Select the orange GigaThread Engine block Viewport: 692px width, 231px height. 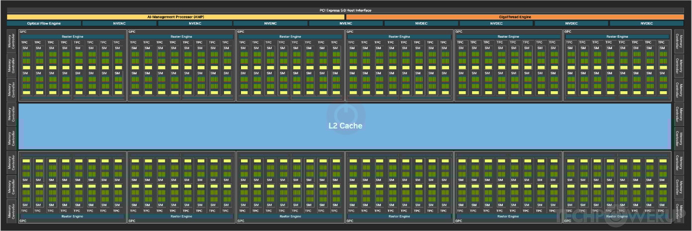coord(515,17)
